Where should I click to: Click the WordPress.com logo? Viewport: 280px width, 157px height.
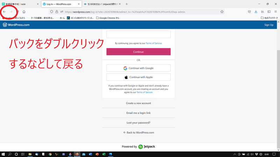(16, 25)
